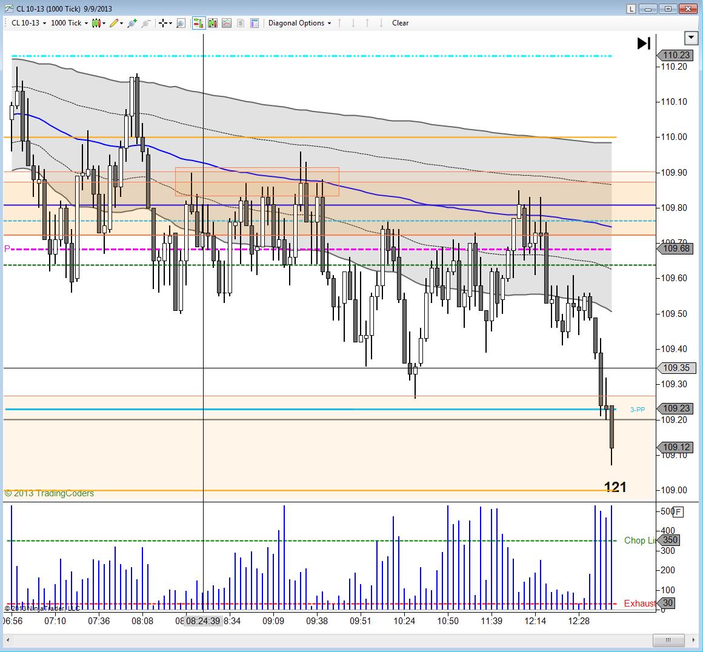Click the 30 Exhaust value marker
Image resolution: width=703 pixels, height=652 pixels.
(667, 603)
